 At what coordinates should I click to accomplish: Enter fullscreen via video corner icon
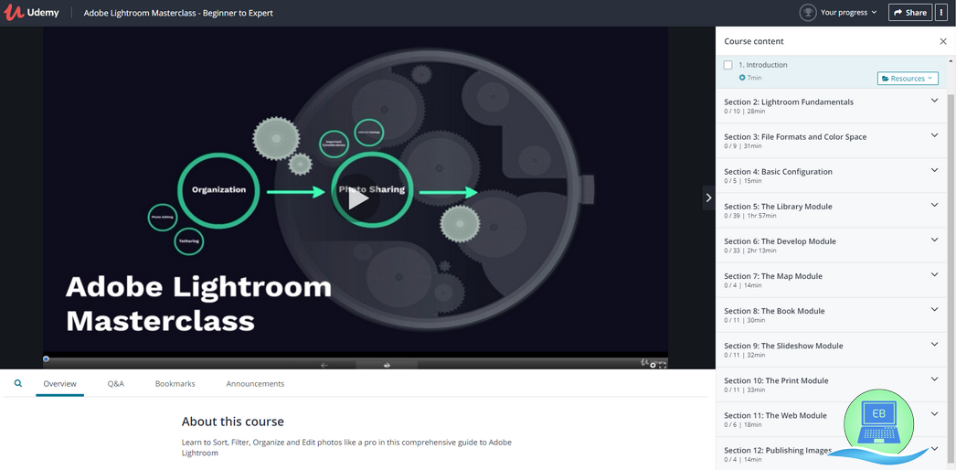coord(663,365)
